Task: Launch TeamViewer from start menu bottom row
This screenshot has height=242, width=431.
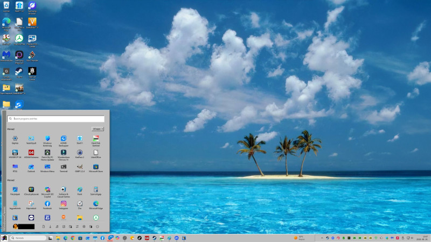Action: (31, 218)
